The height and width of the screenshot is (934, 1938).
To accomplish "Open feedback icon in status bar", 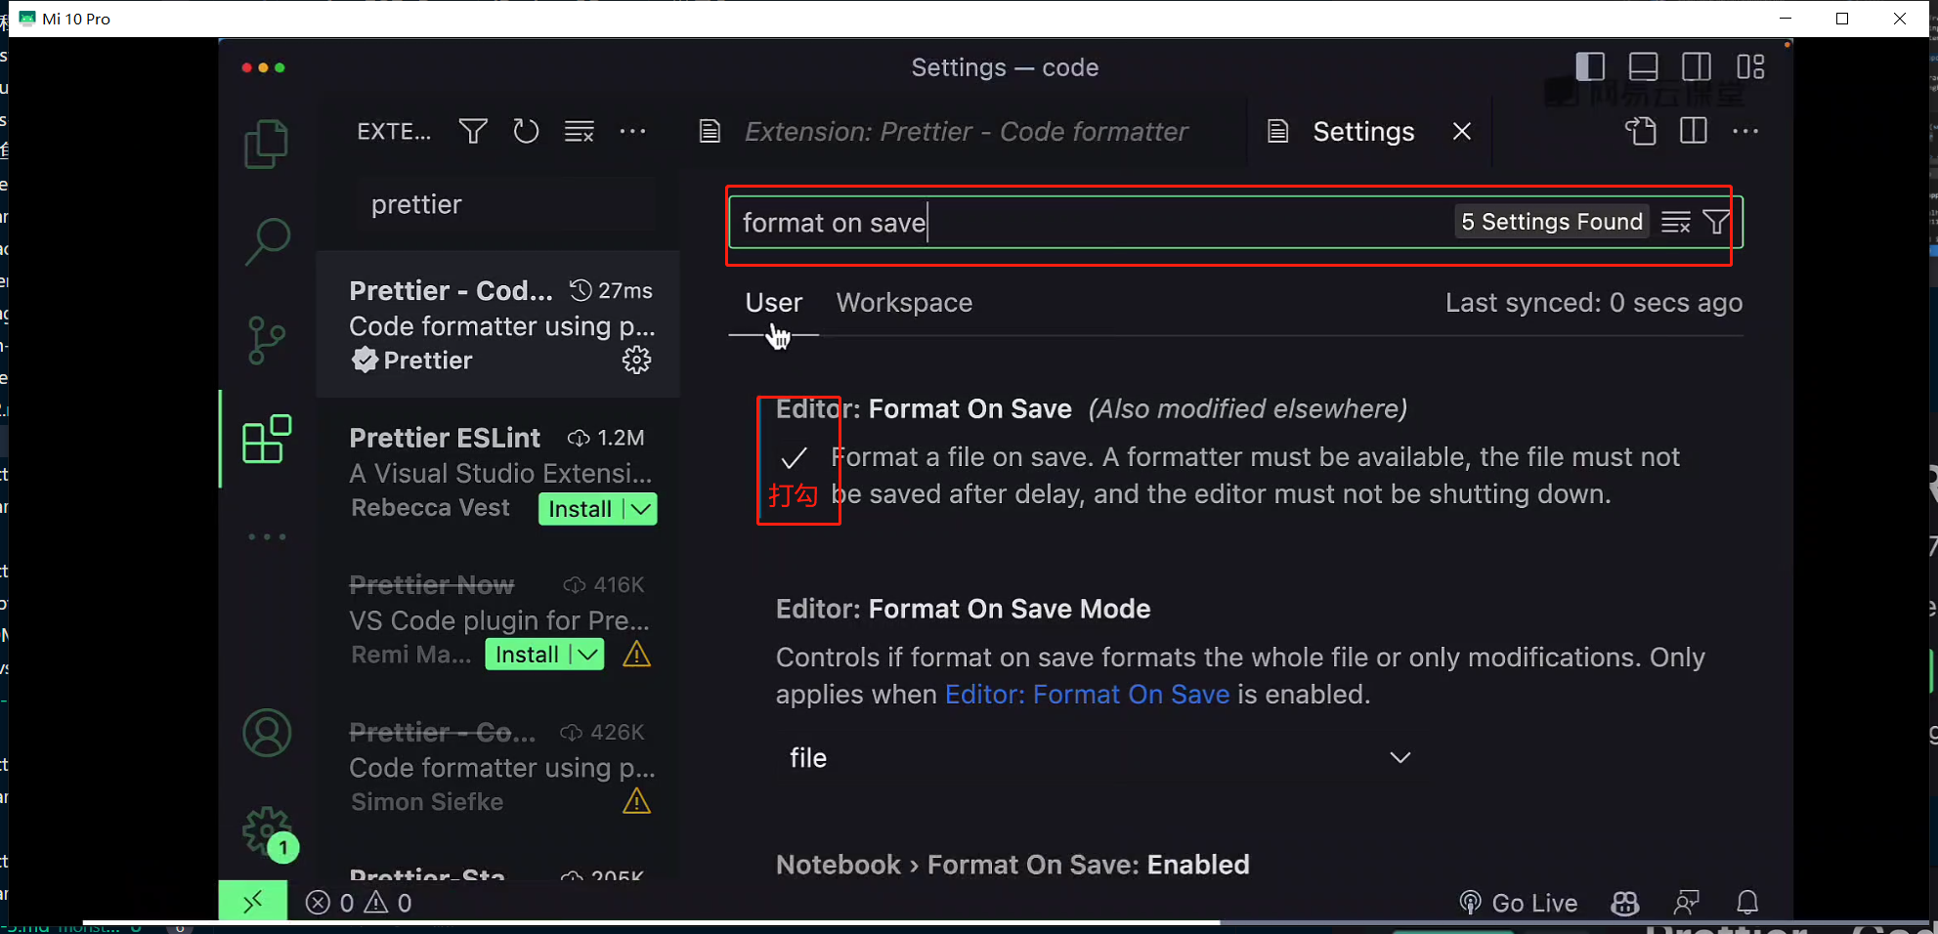I will pos(1686,903).
